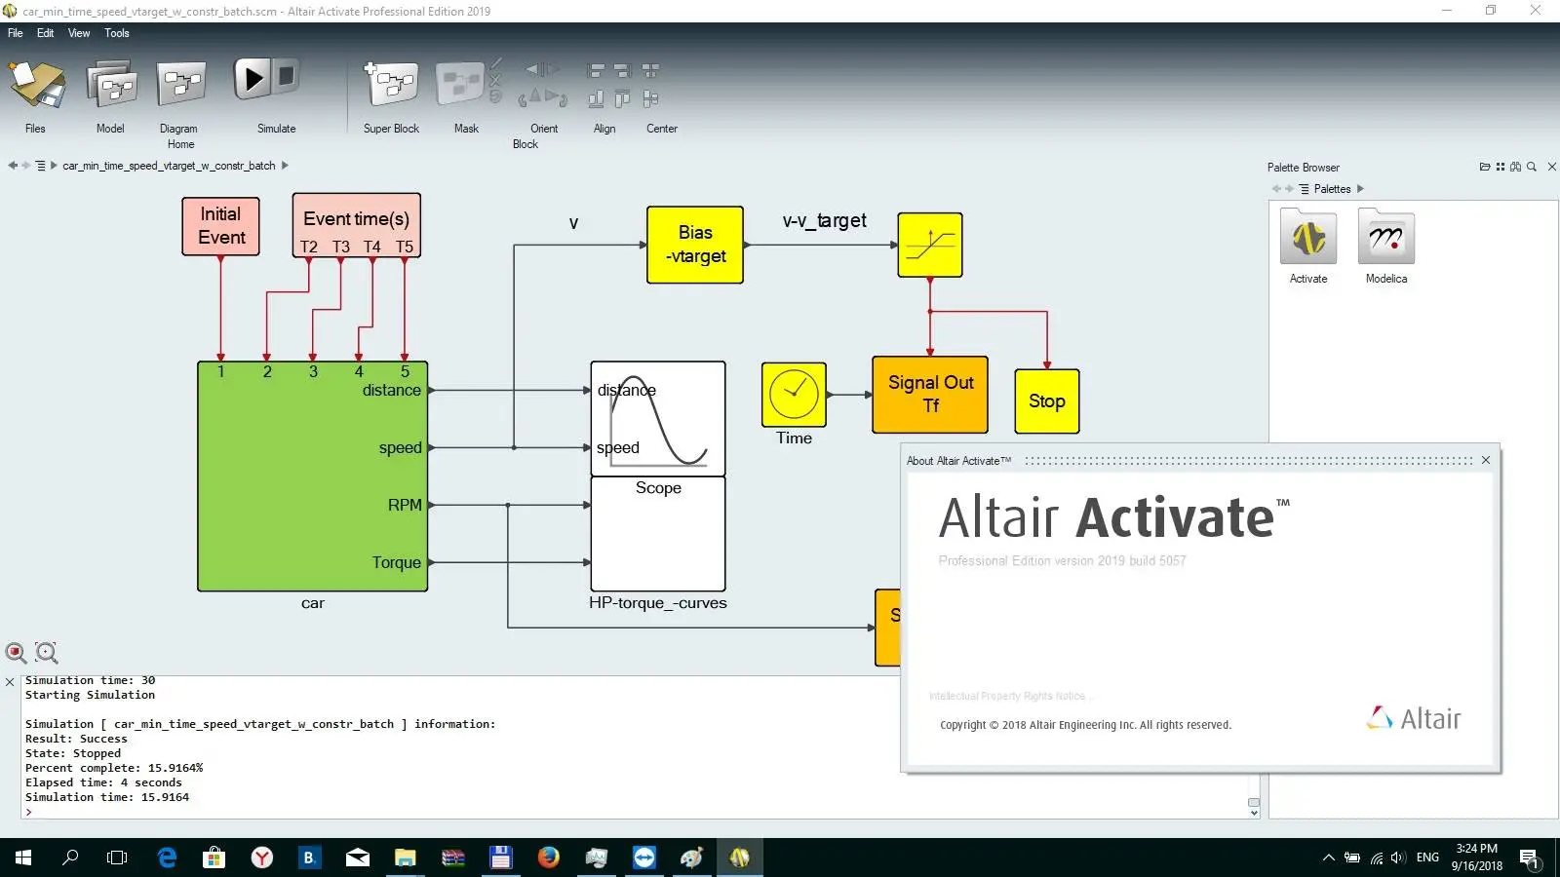This screenshot has height=877, width=1560.
Task: Select the Time clock block
Action: (794, 395)
